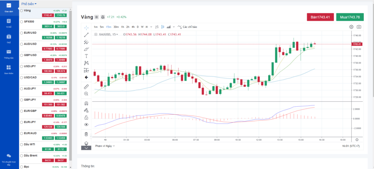Click the SPX500 bid price 3931.4
This screenshot has width=374, height=169.
(48, 27)
